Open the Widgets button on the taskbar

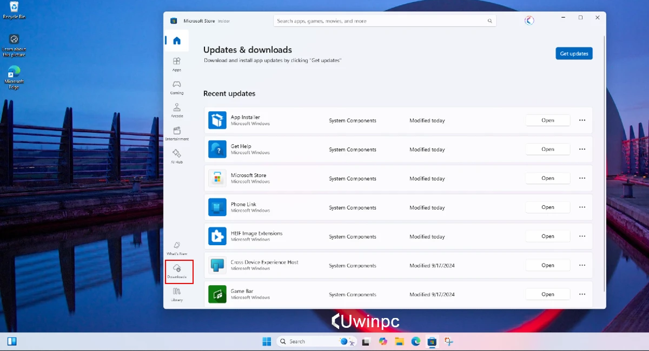click(x=12, y=341)
